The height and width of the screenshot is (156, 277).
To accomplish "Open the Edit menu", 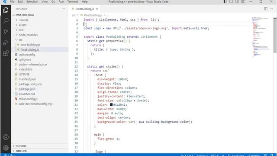I will [x=20, y=2].
